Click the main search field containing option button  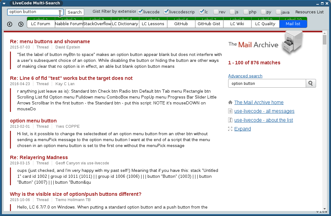tap(35, 12)
